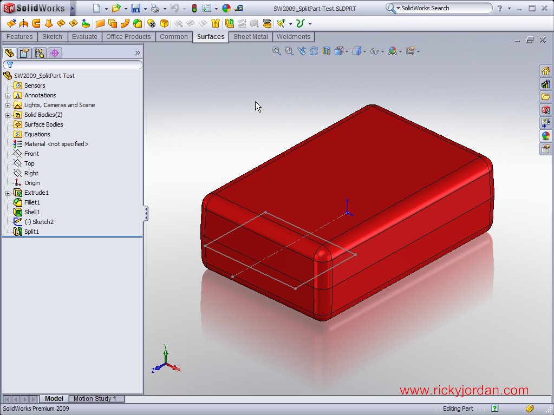Open the Features tab
554x415 pixels.
pos(19,37)
